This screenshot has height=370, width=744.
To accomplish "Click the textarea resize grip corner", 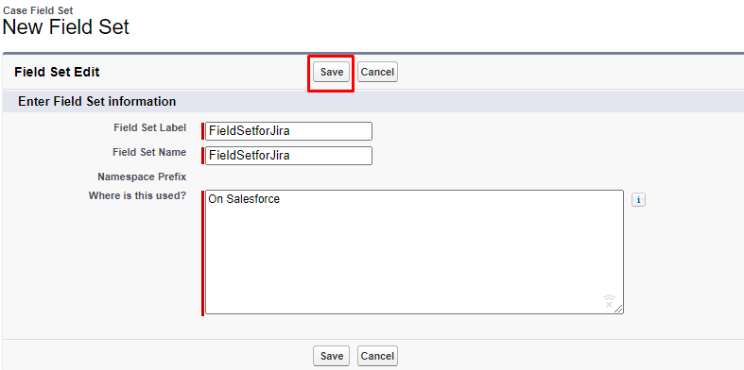I will click(618, 309).
